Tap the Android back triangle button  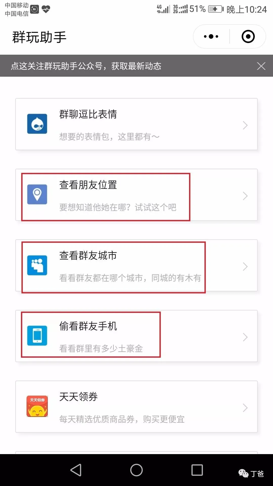click(76, 470)
